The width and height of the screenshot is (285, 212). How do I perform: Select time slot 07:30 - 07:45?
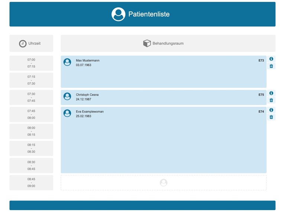31,97
